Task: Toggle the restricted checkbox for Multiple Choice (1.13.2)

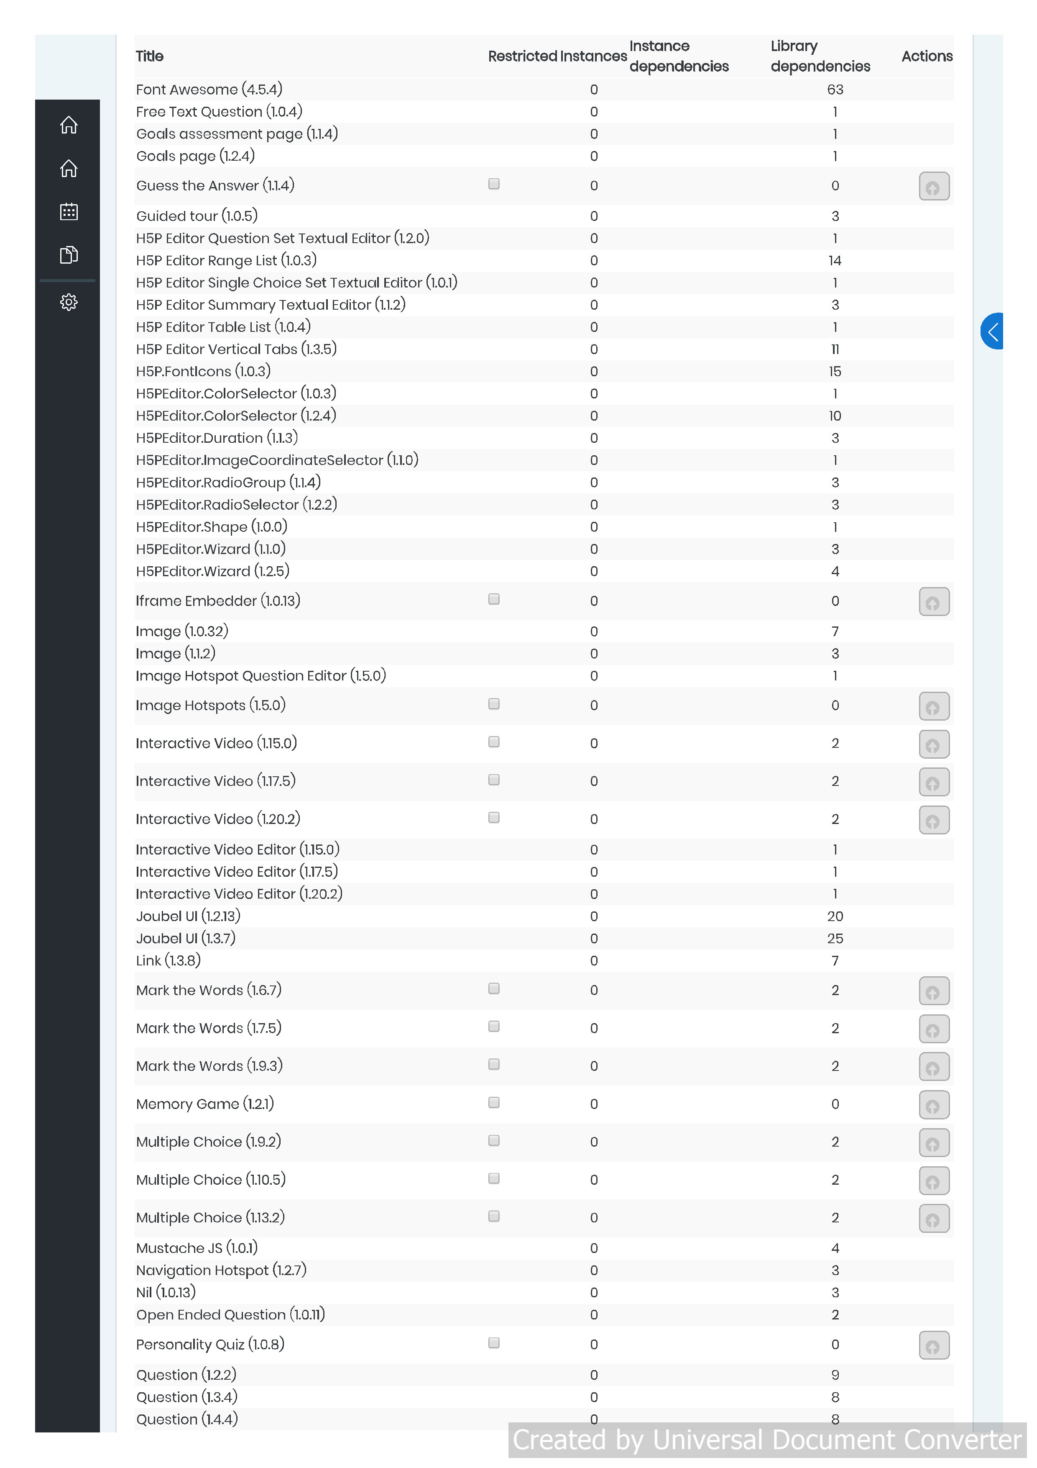Action: point(494,1216)
